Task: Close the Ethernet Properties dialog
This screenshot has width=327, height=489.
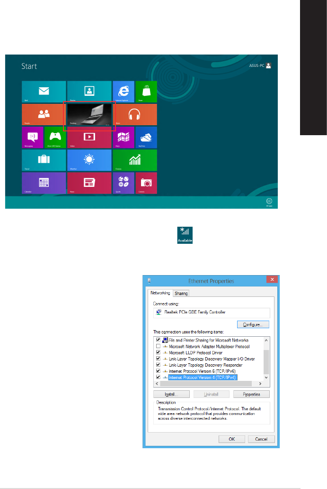Action: click(272, 279)
